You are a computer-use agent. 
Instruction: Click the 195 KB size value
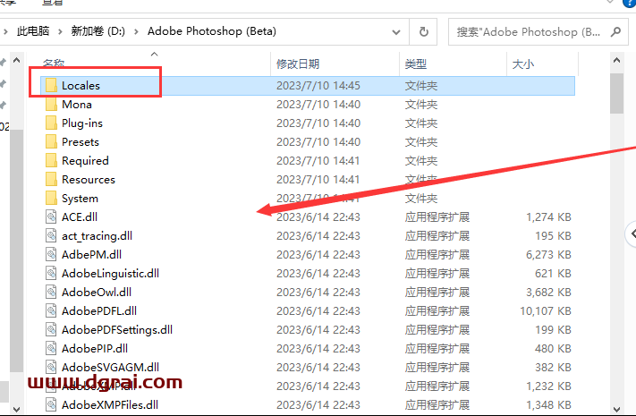553,236
